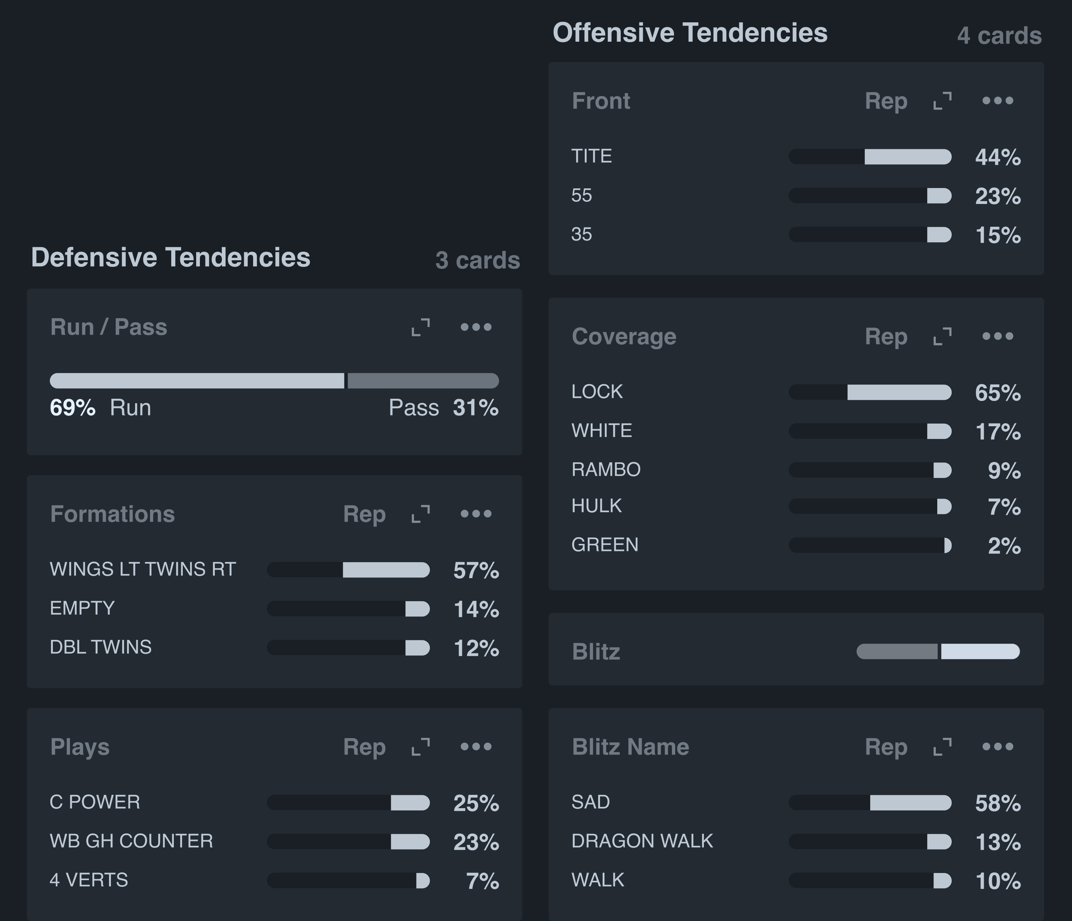Toggle Rep on the Plays card

click(x=364, y=747)
